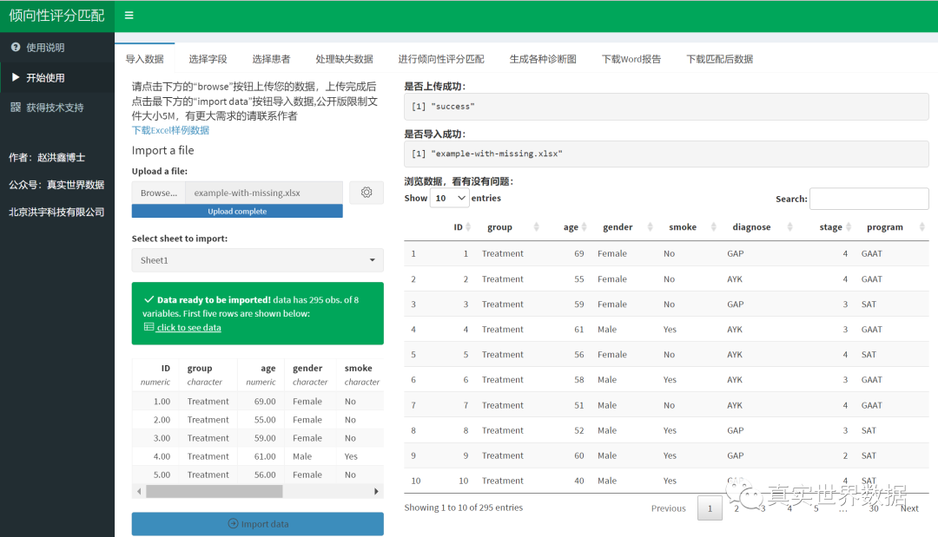Image resolution: width=938 pixels, height=537 pixels.
Task: Click 61.00 age value in preview table
Action: pyautogui.click(x=264, y=456)
